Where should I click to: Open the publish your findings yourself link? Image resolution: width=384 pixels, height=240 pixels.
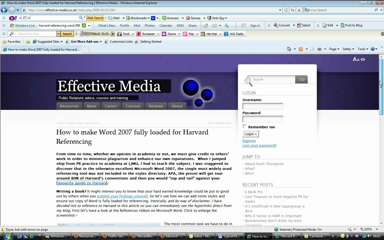point(122,196)
